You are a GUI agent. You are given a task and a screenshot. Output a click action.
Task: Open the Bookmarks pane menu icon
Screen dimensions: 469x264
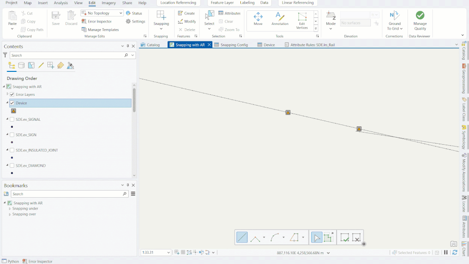(x=133, y=194)
